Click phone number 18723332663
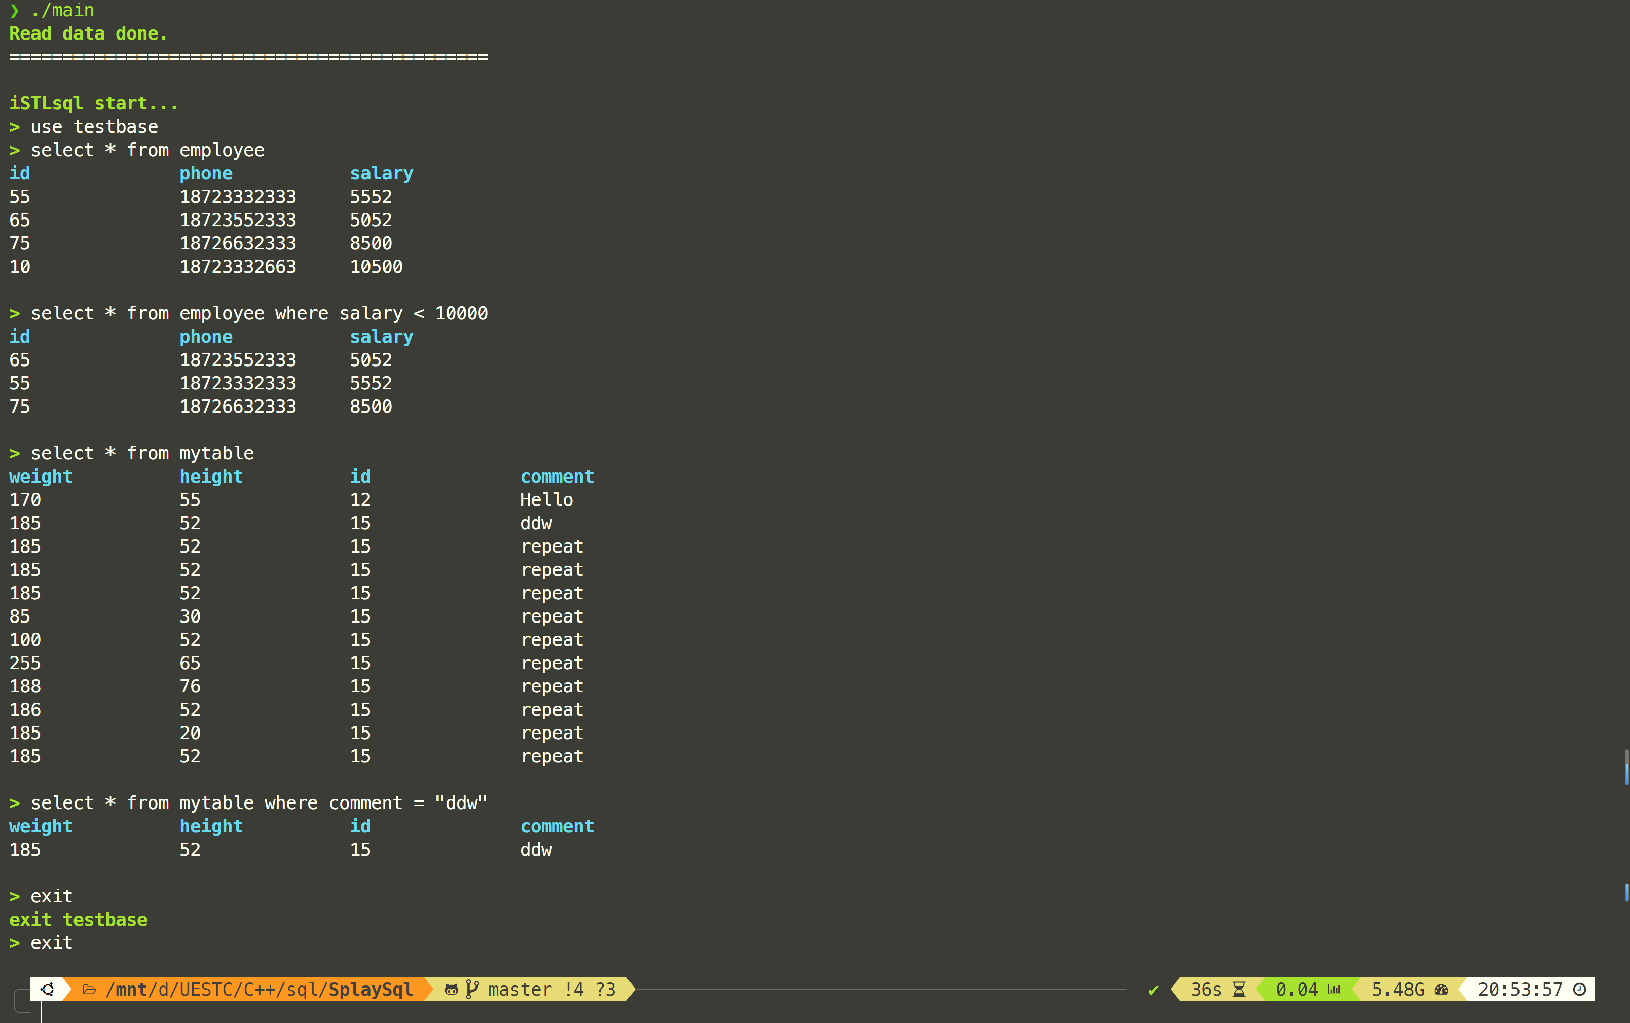Image resolution: width=1630 pixels, height=1023 pixels. (x=238, y=267)
